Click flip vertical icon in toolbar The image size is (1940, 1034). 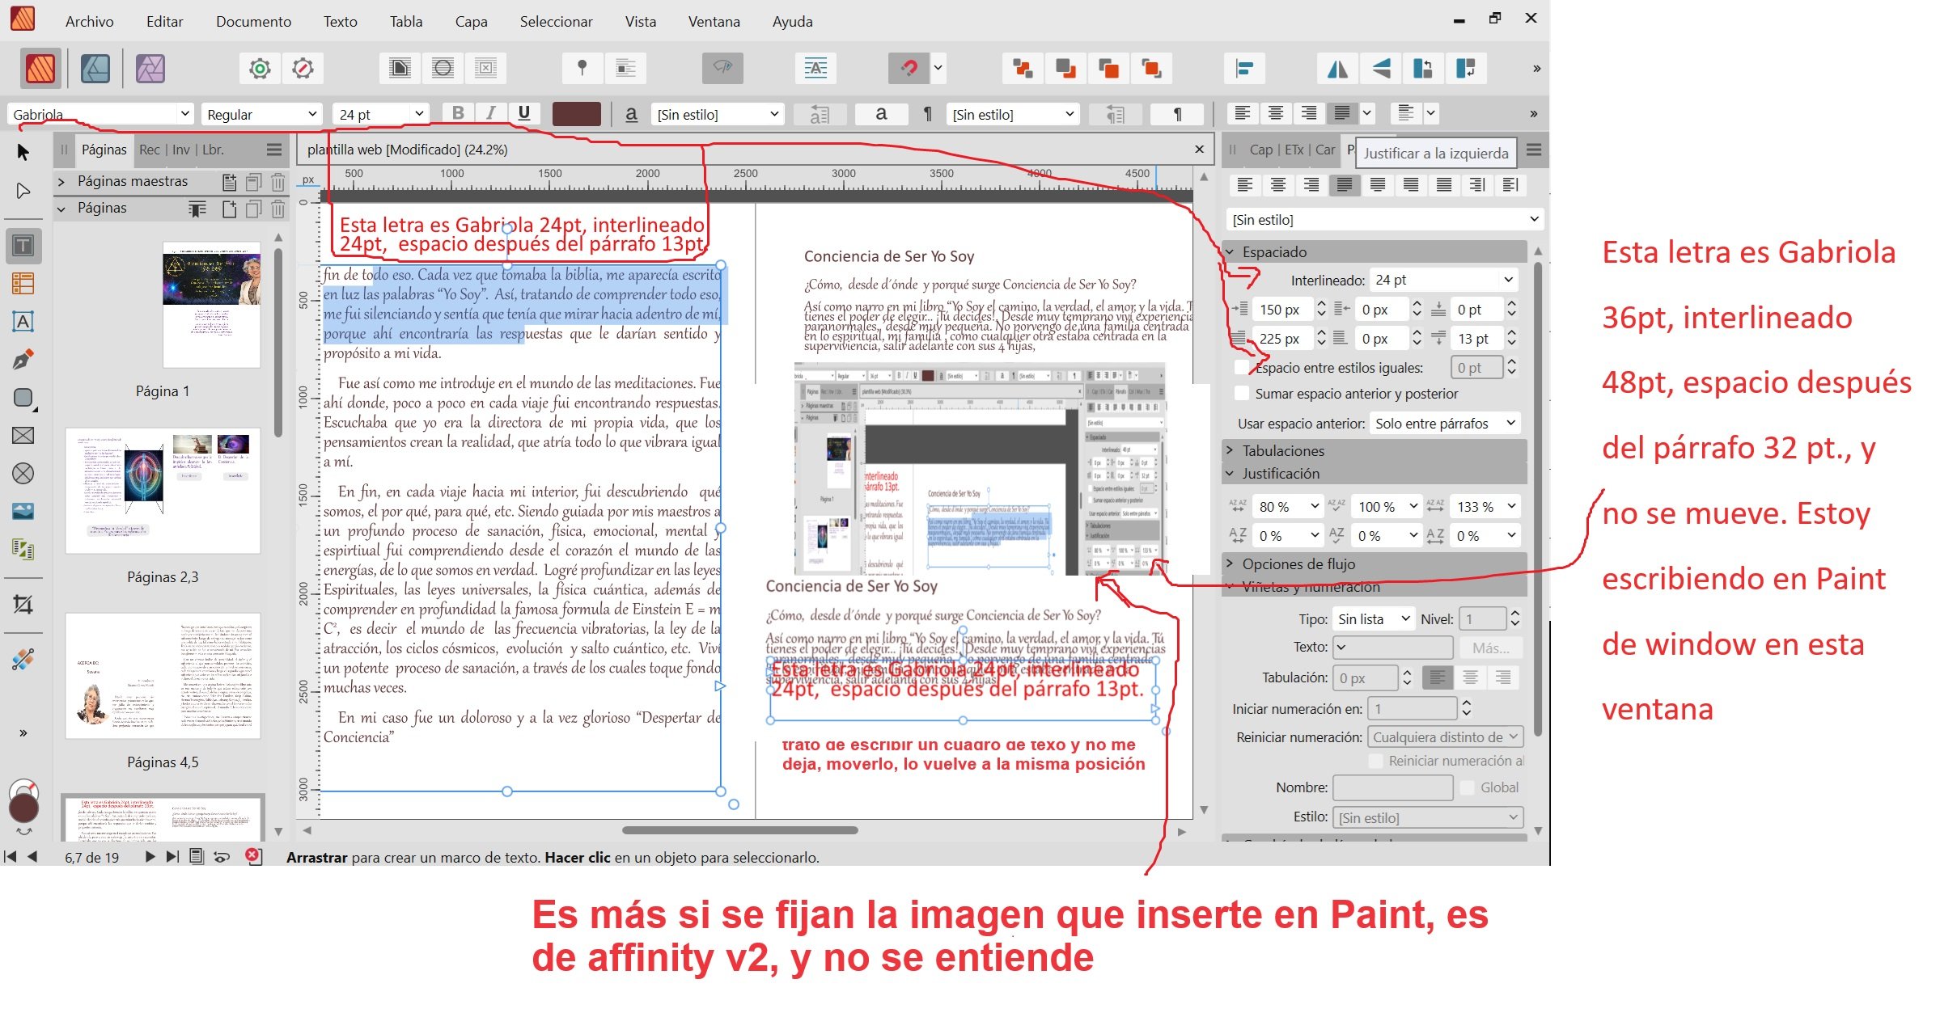(1381, 69)
